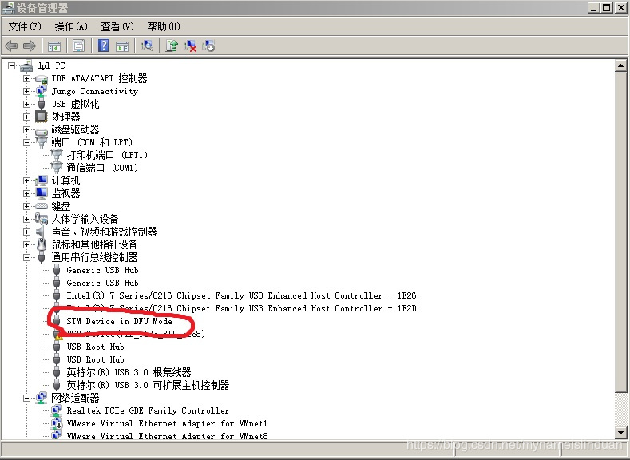This screenshot has height=460, width=630.
Task: Expand the 键盘 node
Action: (26, 206)
